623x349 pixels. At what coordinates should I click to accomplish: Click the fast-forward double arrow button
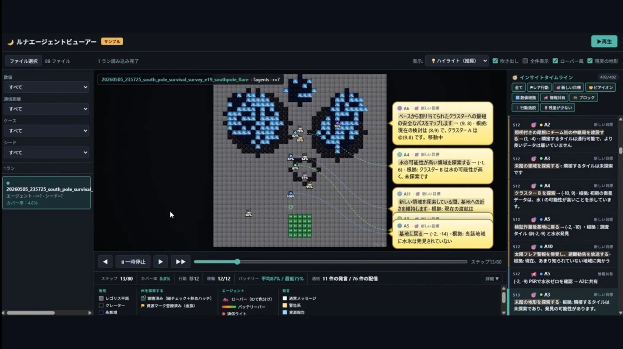181,262
